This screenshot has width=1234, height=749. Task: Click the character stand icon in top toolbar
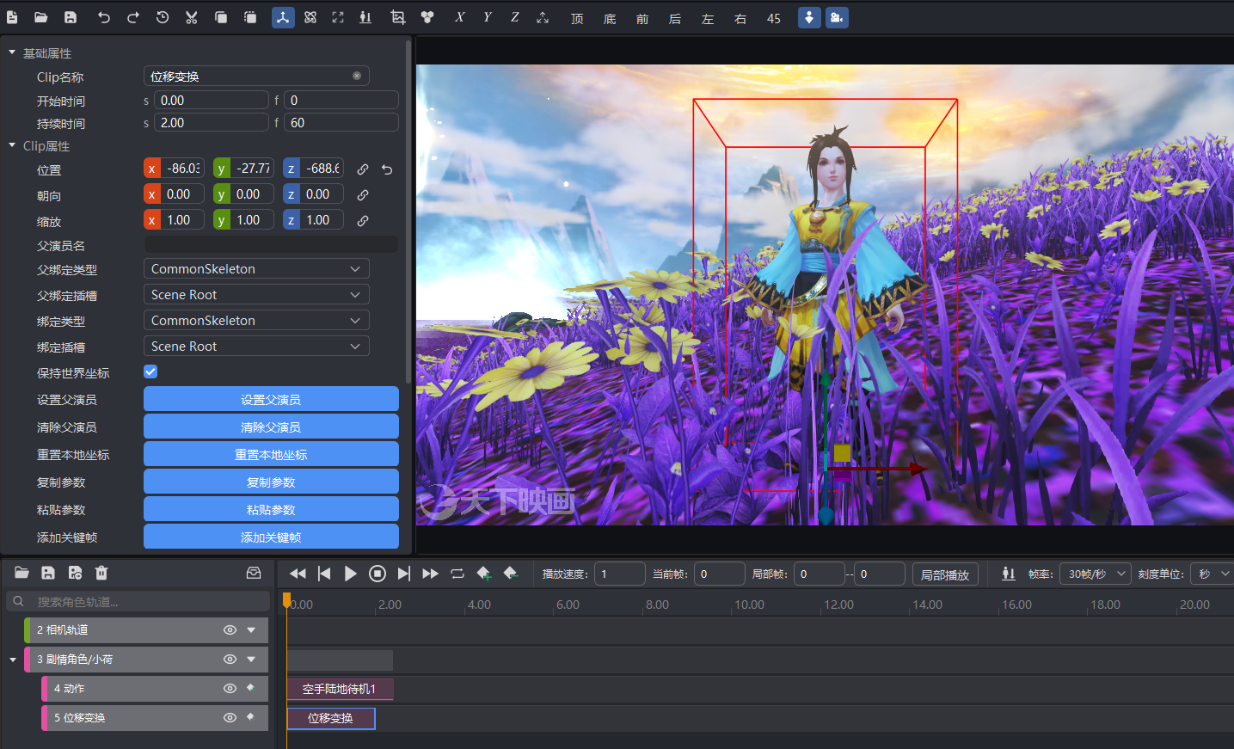click(365, 17)
